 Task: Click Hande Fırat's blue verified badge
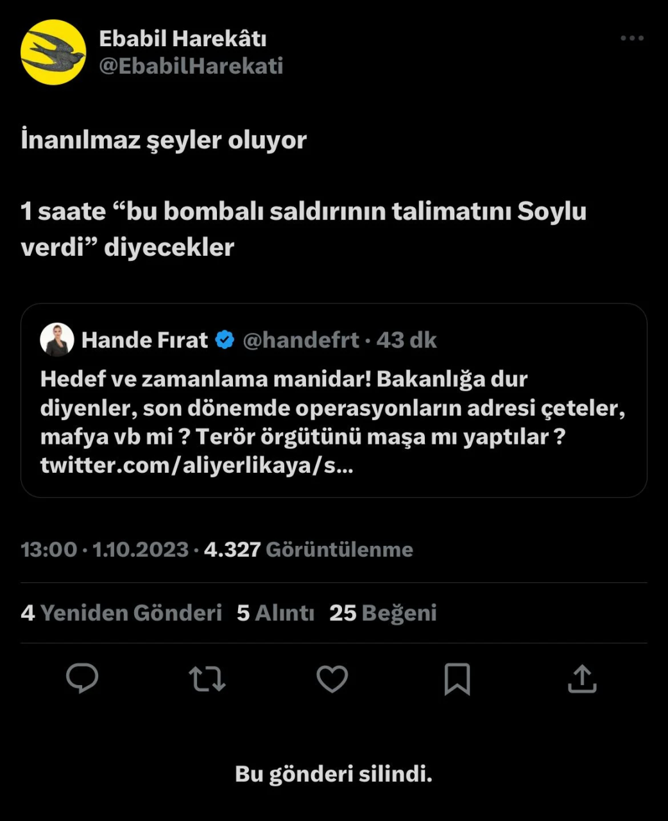tap(225, 340)
